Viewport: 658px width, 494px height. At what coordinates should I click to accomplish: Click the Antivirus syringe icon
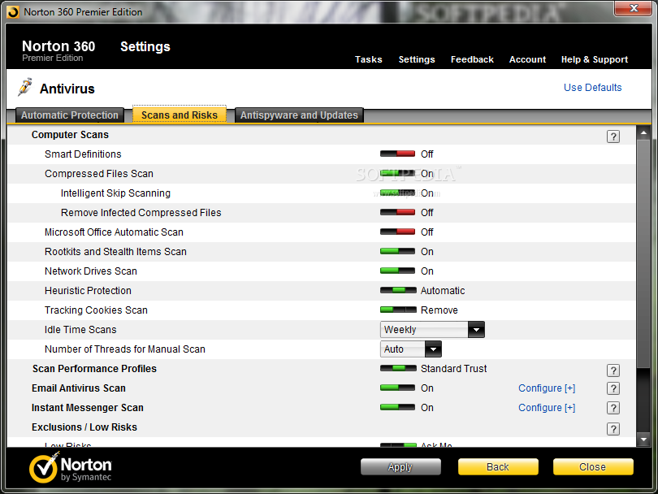click(25, 87)
